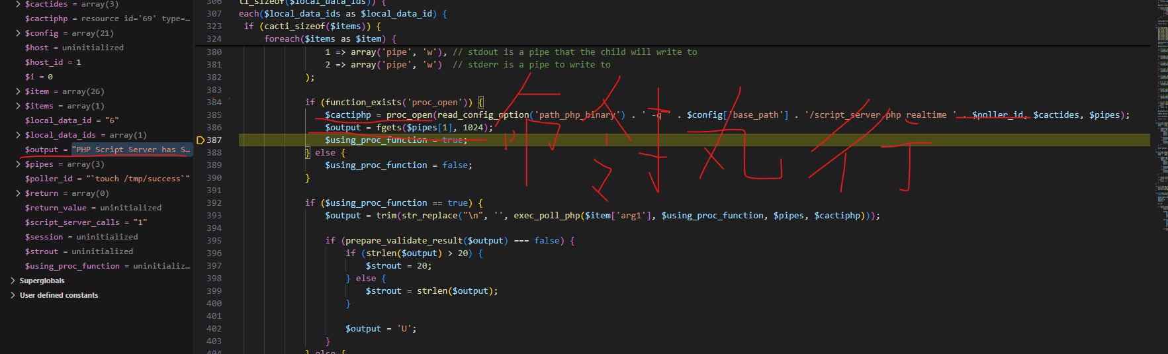The image size is (1168, 354).
Task: Select the $host_id = 1 variable row
Action: tap(97, 62)
